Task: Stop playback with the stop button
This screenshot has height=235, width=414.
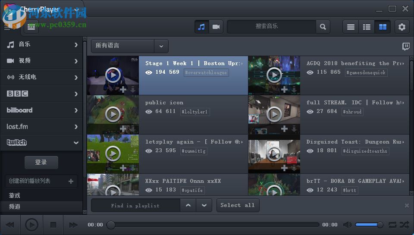Action: pyautogui.click(x=53, y=225)
